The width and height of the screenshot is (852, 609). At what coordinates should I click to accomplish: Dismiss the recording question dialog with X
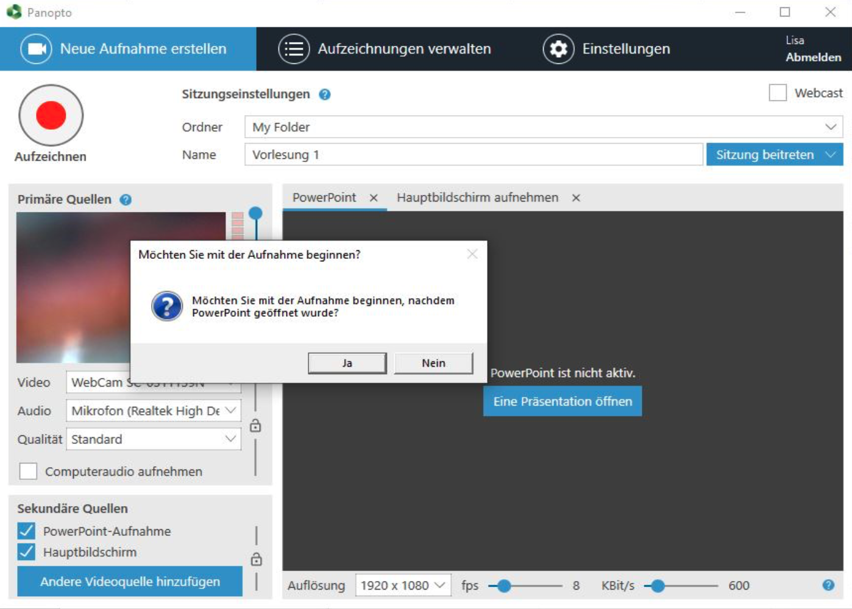[472, 254]
